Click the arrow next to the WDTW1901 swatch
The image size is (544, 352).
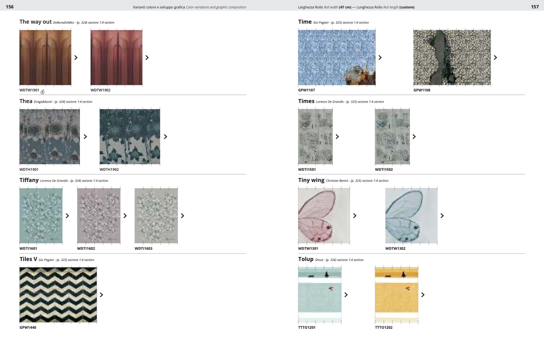(76, 57)
